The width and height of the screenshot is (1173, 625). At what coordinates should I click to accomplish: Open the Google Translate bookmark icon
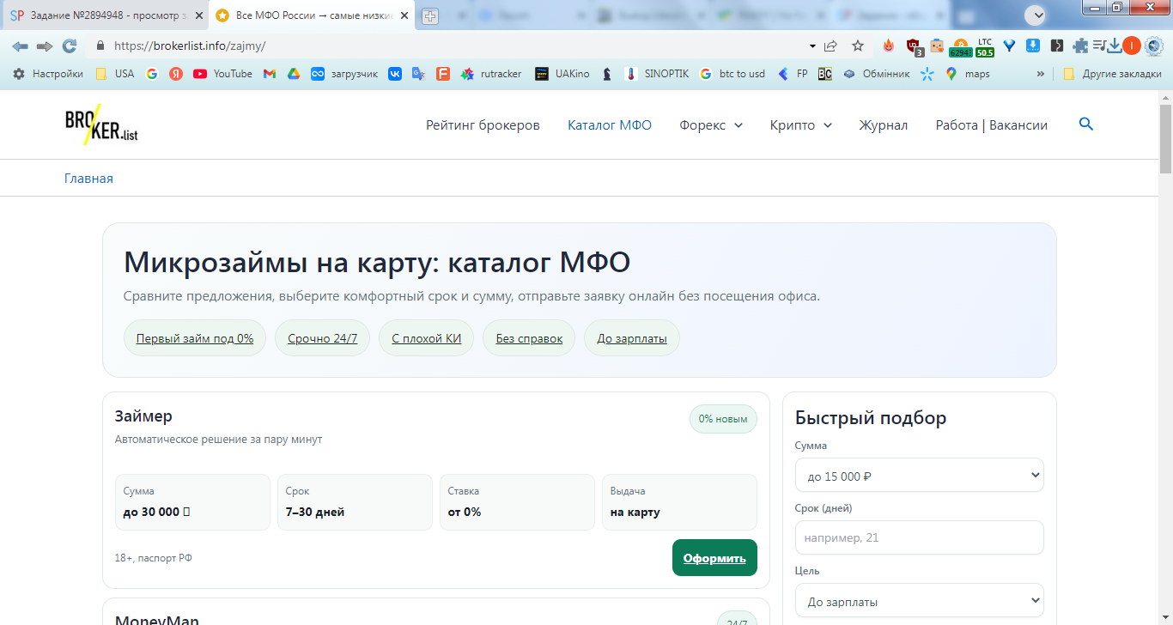(419, 74)
